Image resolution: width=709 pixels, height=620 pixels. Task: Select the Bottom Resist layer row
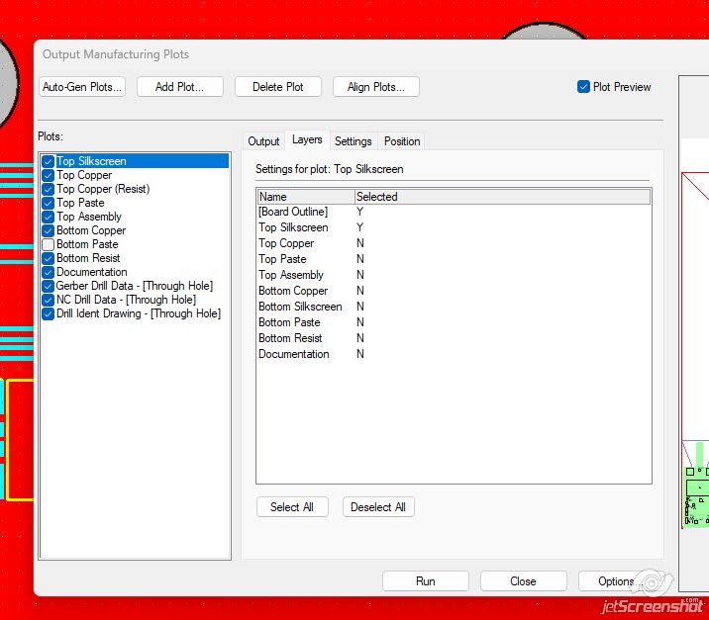(x=454, y=338)
